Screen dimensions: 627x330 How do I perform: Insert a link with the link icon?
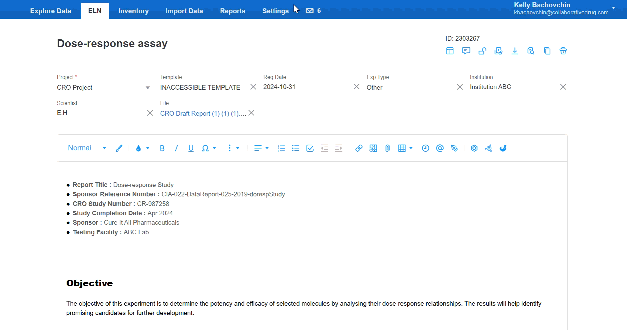tap(359, 148)
